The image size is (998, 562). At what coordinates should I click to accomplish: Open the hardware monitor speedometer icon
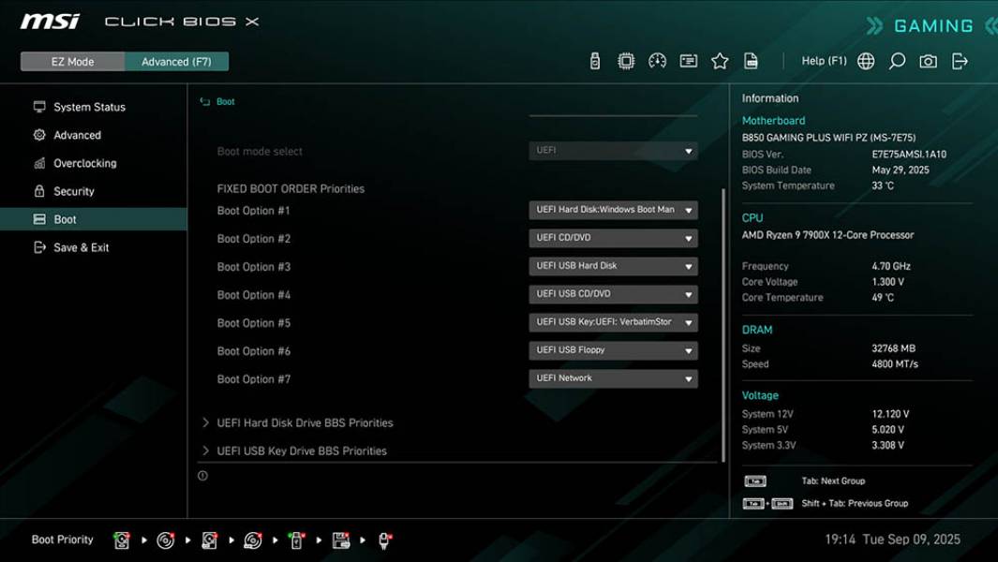click(656, 60)
